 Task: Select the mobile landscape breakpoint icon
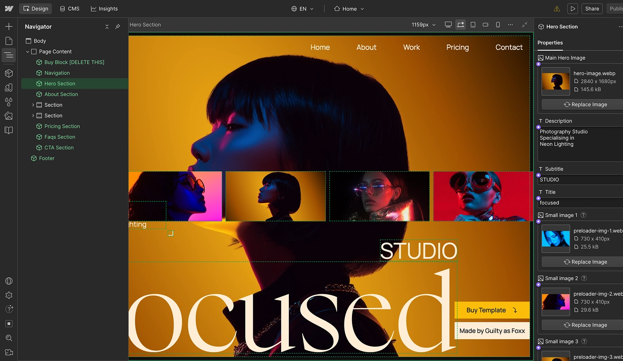pyautogui.click(x=485, y=25)
